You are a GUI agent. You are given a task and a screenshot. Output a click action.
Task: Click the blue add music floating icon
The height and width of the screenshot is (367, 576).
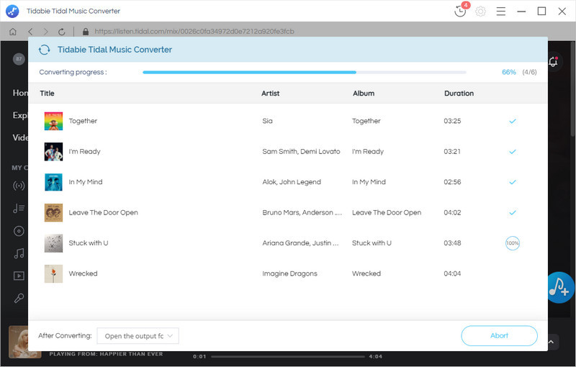(559, 287)
